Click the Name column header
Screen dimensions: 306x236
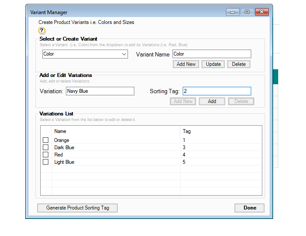(x=60, y=131)
